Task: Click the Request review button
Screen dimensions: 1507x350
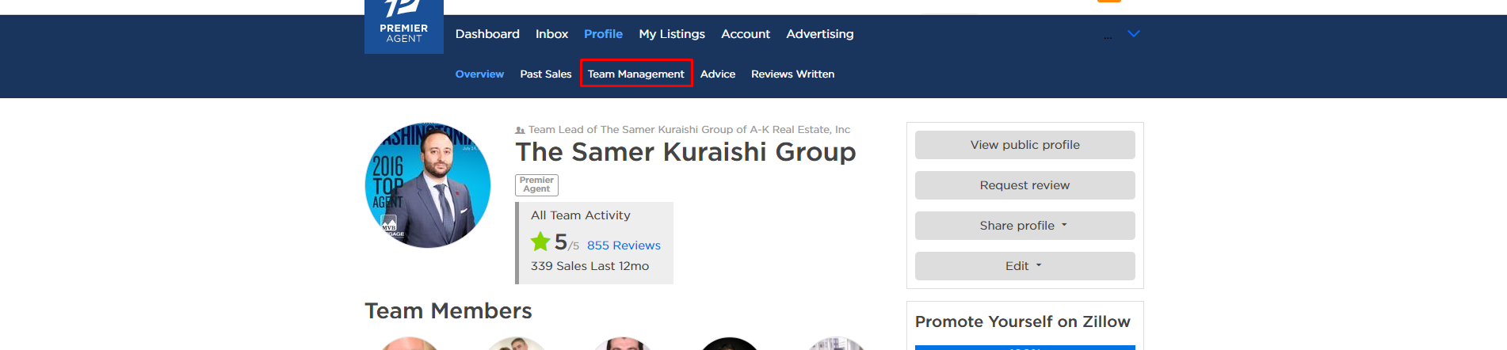Action: [x=1024, y=185]
